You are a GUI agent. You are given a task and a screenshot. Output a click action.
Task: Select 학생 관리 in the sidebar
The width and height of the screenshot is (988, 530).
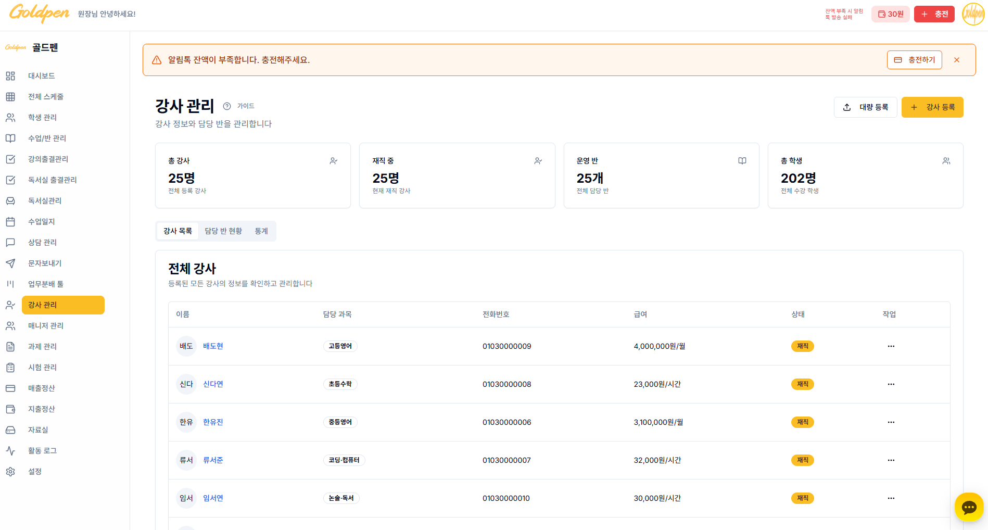click(42, 118)
